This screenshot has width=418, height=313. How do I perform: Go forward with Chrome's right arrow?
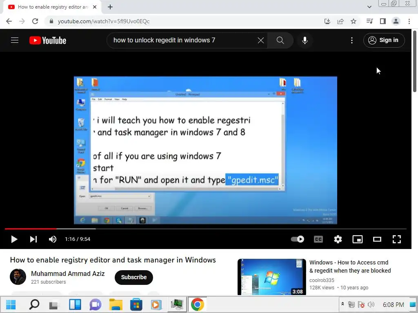(x=22, y=21)
